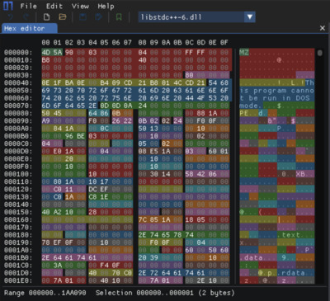The height and width of the screenshot is (301, 330).
Task: Click bytes DC EF in row 000120
Action: (98, 189)
